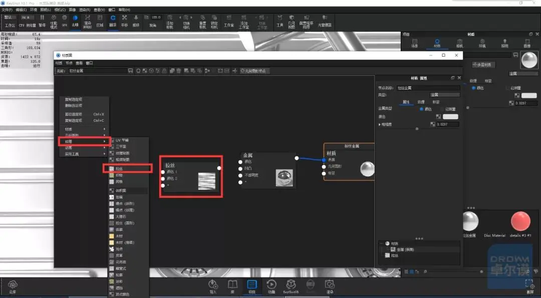The width and height of the screenshot is (541, 298).
Task: Select red details #3 #1 material thumbnail
Action: point(520,221)
